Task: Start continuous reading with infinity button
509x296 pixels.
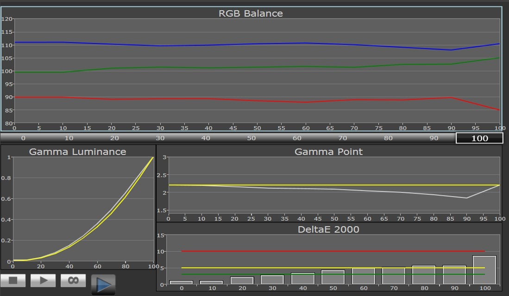Action: point(73,280)
